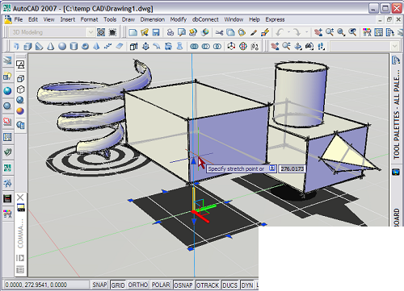Close the command line palette X
This screenshot has height=291, width=404.
pos(20,197)
